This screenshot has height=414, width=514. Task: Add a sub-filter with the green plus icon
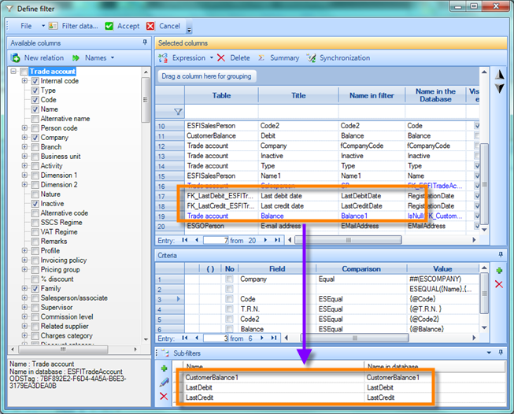pyautogui.click(x=164, y=368)
